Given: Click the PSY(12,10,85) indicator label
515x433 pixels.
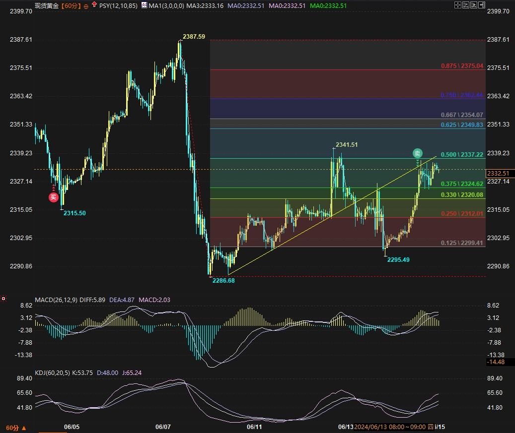Looking at the screenshot, I should [119, 6].
